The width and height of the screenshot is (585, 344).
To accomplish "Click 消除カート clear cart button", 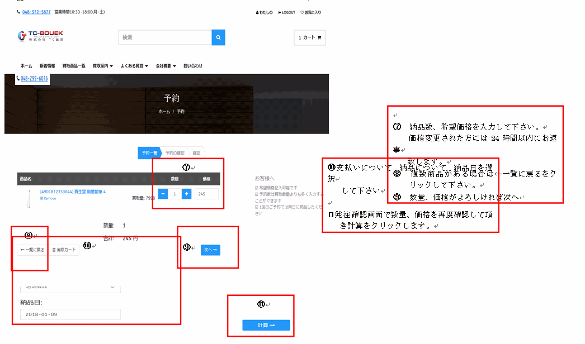I will point(64,250).
